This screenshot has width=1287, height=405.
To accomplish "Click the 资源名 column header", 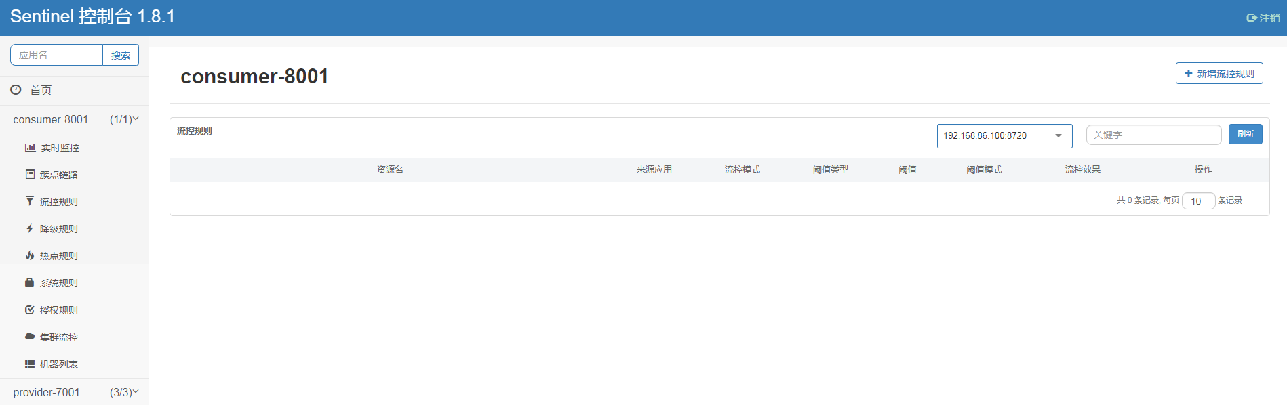I will click(390, 169).
